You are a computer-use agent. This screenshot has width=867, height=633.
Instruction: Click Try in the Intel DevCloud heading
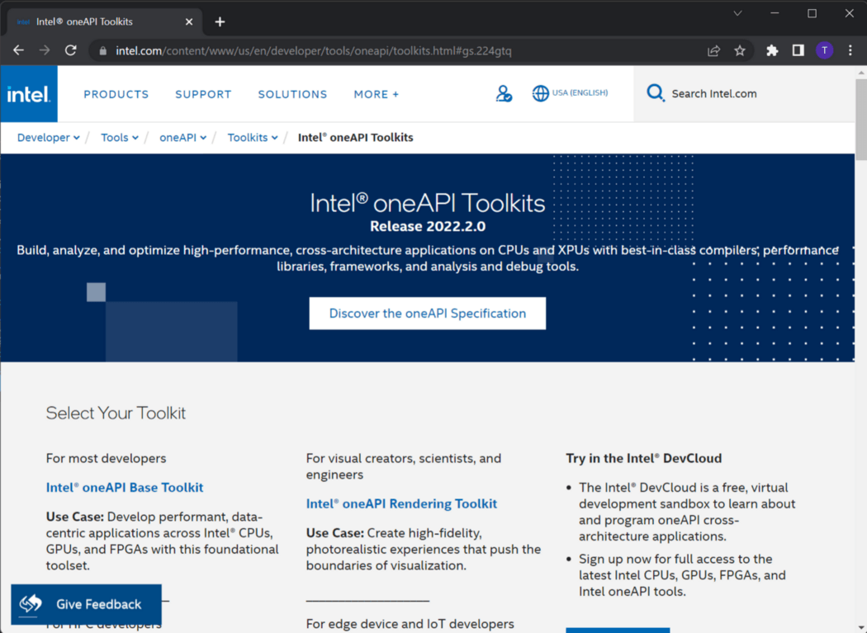643,458
